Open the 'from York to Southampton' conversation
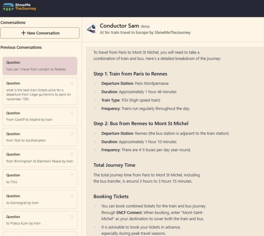 (x=40, y=137)
